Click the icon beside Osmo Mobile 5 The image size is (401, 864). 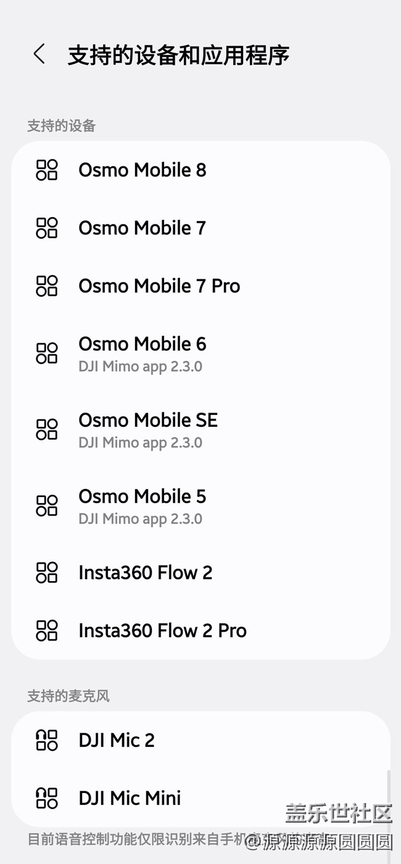[x=47, y=506]
